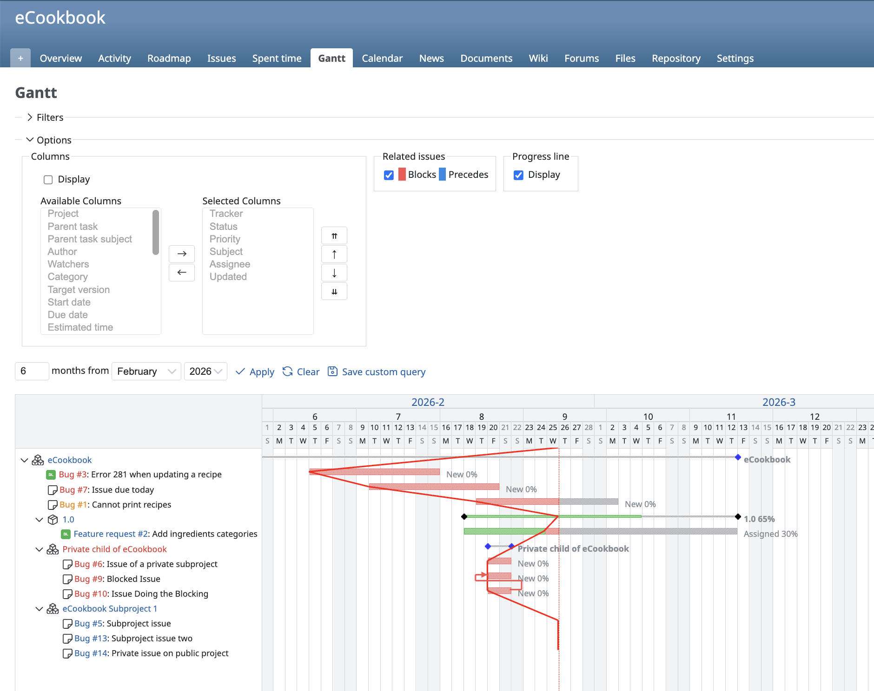This screenshot has height=691, width=874.
Task: Go to the Issues tab
Action: pyautogui.click(x=222, y=58)
